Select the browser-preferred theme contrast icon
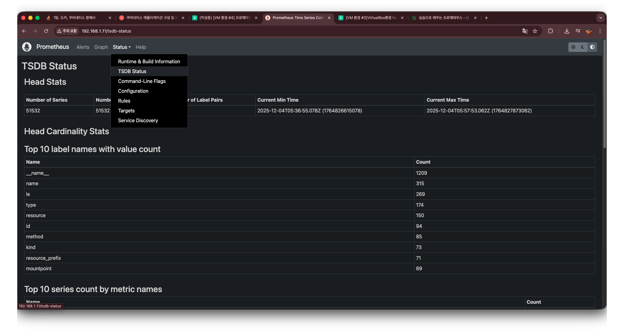Viewport: 624px width, 332px height. (x=592, y=47)
